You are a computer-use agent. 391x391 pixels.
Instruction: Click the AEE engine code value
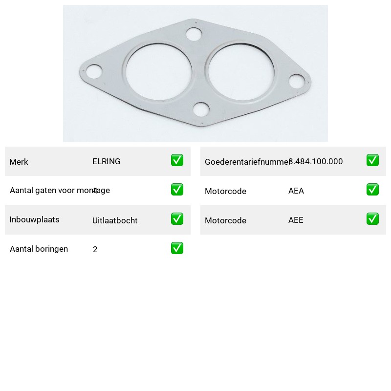point(296,220)
